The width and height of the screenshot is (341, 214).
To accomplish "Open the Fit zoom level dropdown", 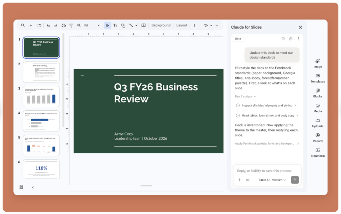I will pos(92,25).
